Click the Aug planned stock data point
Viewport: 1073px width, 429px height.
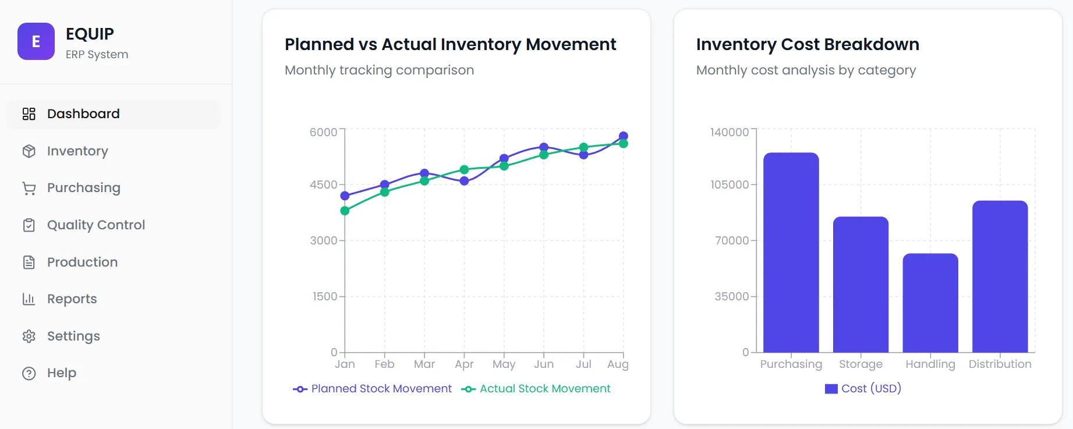click(624, 136)
